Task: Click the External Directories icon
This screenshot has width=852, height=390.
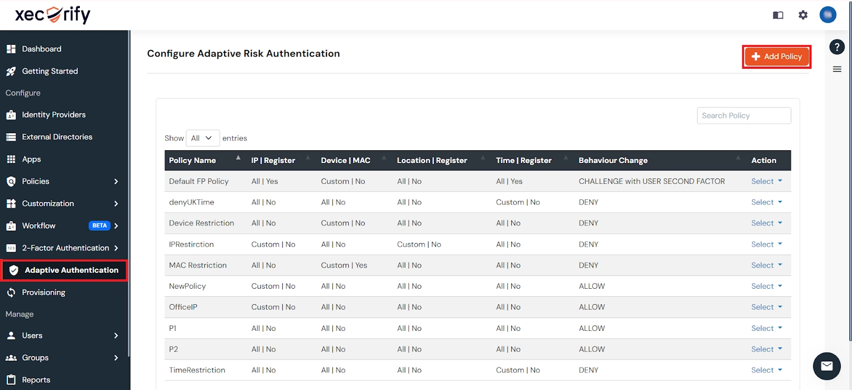Action: click(11, 137)
